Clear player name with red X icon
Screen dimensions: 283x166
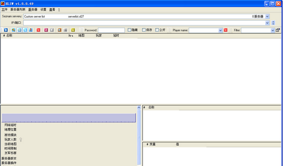click(x=225, y=30)
